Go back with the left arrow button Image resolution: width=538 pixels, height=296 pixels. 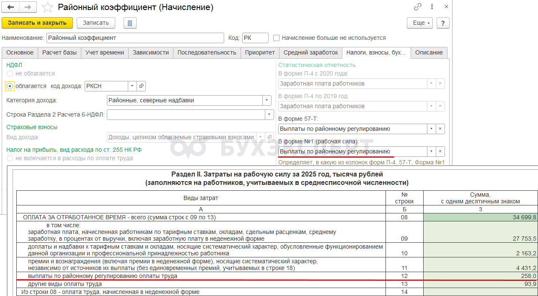point(10,7)
